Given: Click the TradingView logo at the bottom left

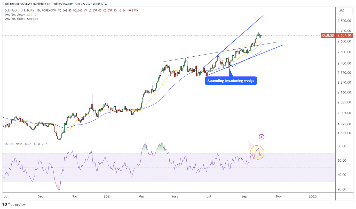Looking at the screenshot, I should click(14, 205).
